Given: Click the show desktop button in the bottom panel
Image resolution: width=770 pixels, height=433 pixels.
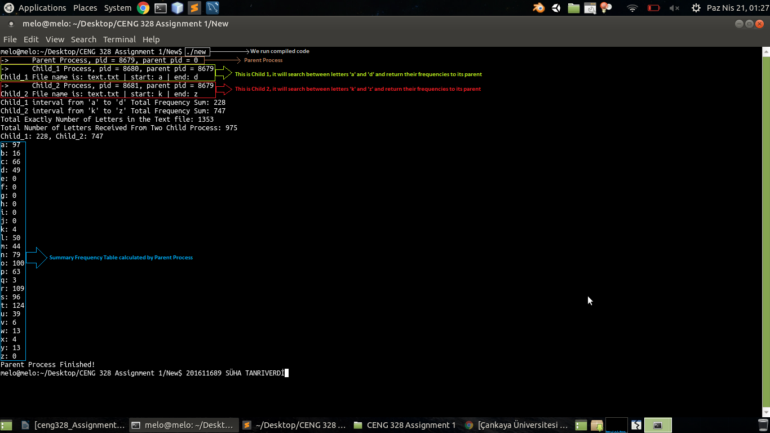Looking at the screenshot, I should [x=6, y=425].
